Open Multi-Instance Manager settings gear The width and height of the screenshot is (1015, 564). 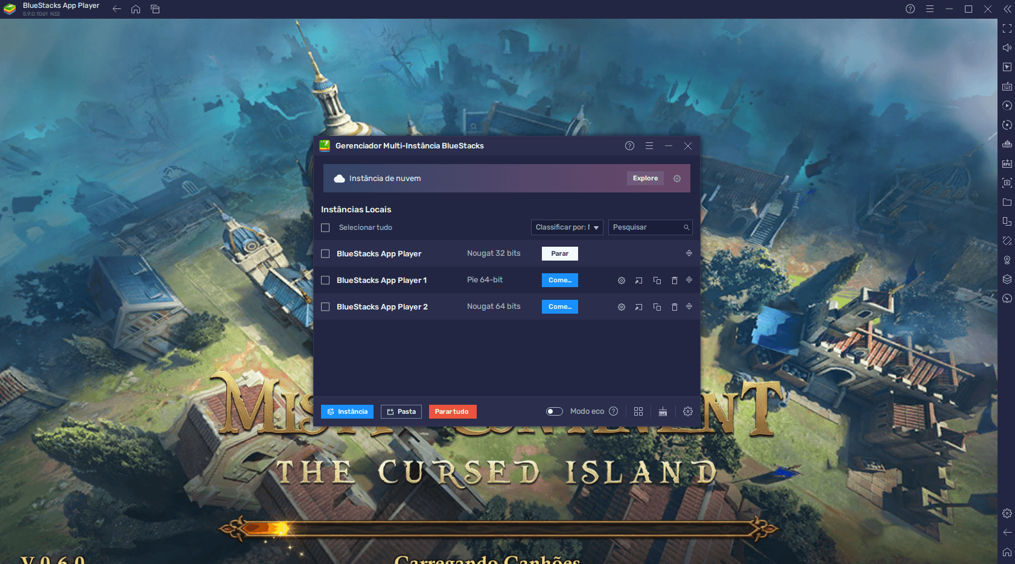tap(688, 411)
